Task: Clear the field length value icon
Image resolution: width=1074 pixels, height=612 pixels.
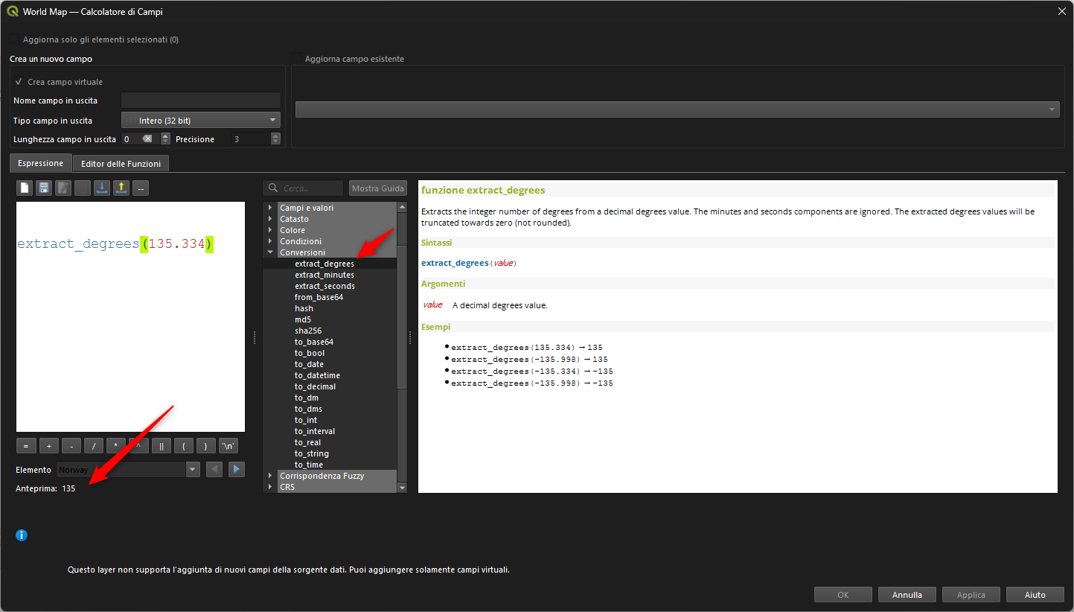Action: 147,139
